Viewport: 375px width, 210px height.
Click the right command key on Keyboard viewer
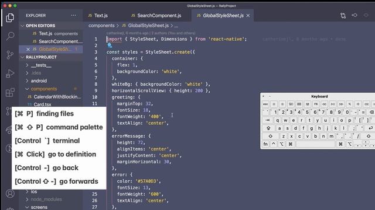340,144
